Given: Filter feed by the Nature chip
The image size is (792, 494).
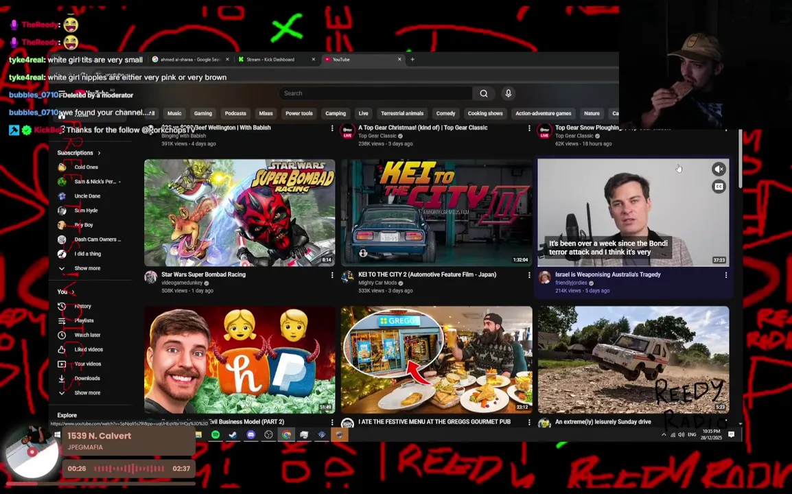Looking at the screenshot, I should point(592,114).
